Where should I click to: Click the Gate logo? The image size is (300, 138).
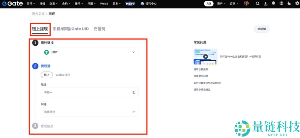click(13, 4)
